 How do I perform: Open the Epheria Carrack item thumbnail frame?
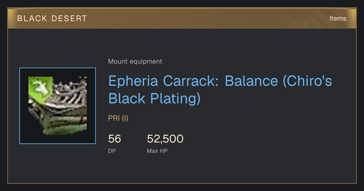coord(58,106)
